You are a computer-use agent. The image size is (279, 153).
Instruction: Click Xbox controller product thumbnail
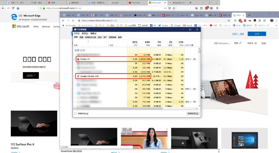point(194,138)
